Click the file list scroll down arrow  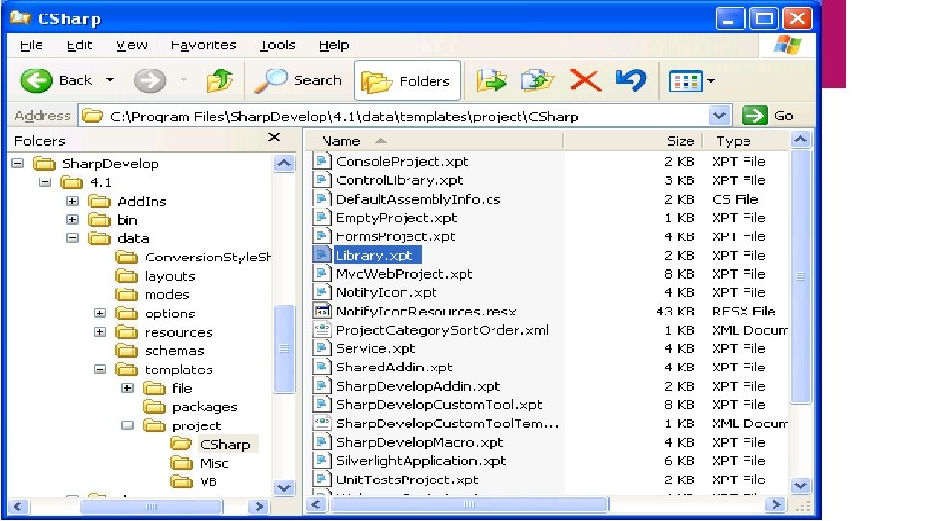point(801,485)
